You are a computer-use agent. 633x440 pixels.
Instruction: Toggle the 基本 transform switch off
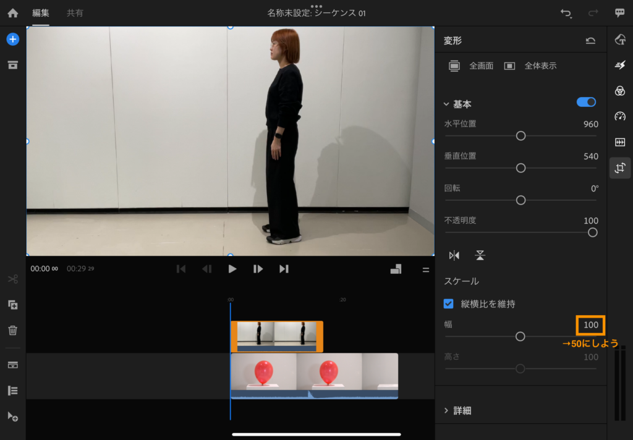(586, 102)
